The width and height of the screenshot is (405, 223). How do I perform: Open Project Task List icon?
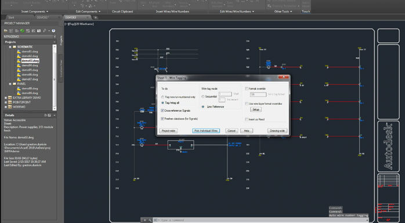point(28,31)
